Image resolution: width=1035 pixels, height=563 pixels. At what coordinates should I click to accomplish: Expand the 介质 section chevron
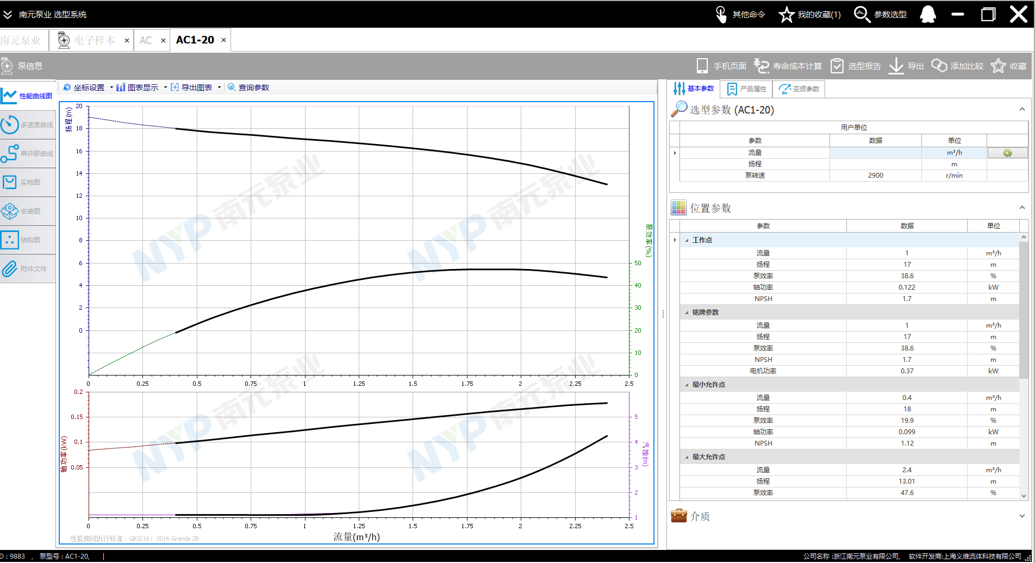(x=1022, y=516)
